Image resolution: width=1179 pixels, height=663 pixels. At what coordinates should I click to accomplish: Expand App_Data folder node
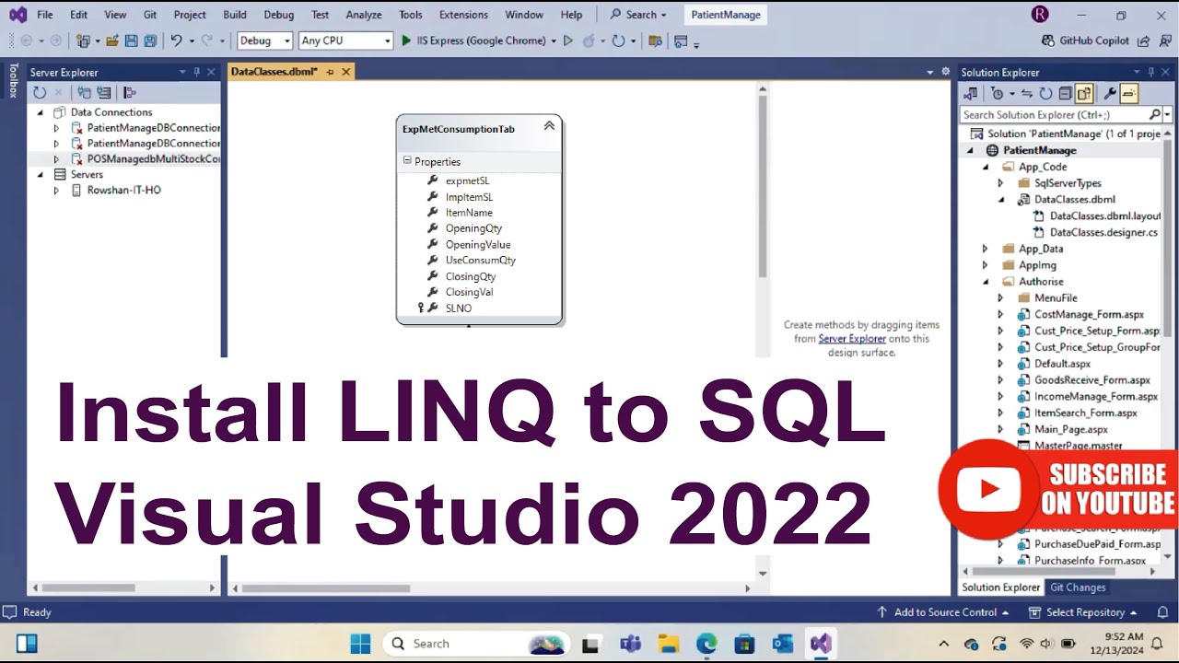pyautogui.click(x=985, y=249)
